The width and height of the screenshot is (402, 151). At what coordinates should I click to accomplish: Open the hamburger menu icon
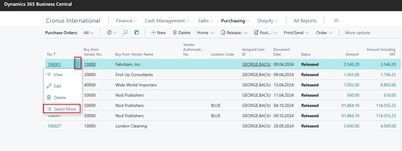pos(336,21)
